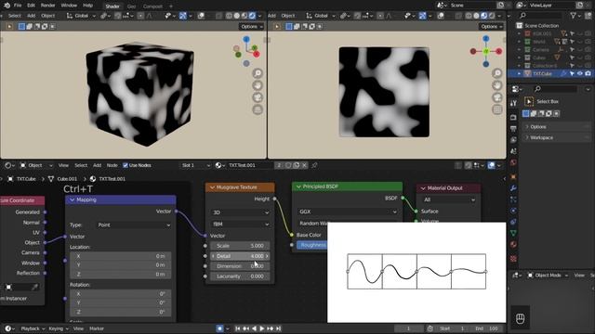595x334 pixels.
Task: Toggle proportional editing in the left viewport header
Action: (x=140, y=16)
